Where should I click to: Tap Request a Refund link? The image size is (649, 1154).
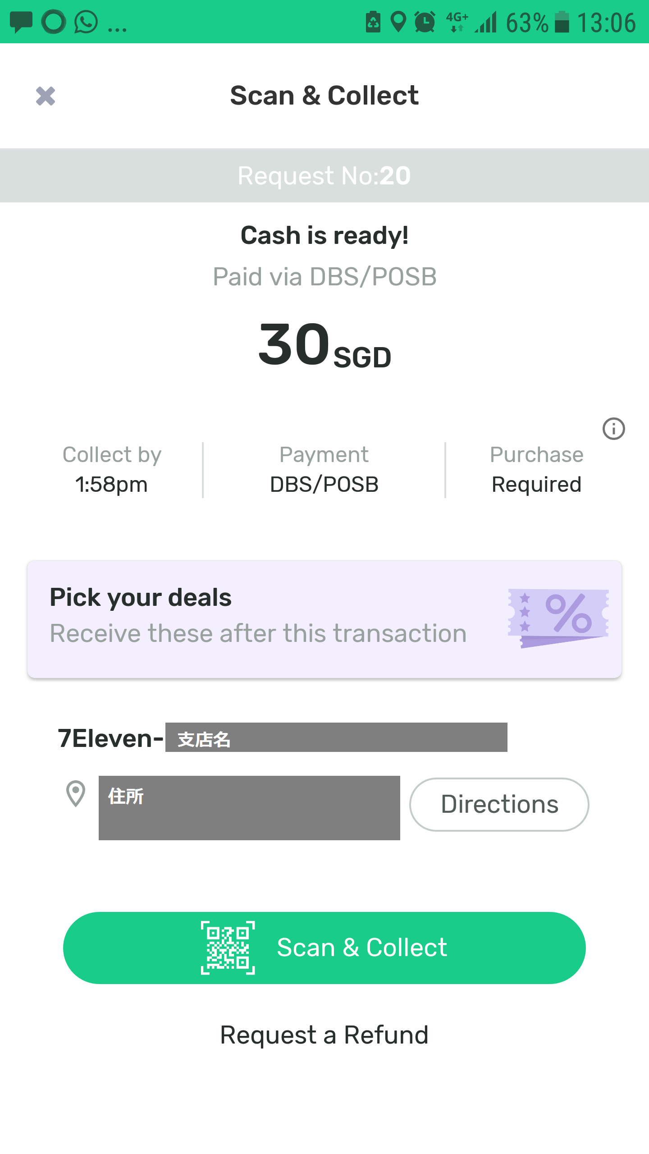pos(324,1035)
